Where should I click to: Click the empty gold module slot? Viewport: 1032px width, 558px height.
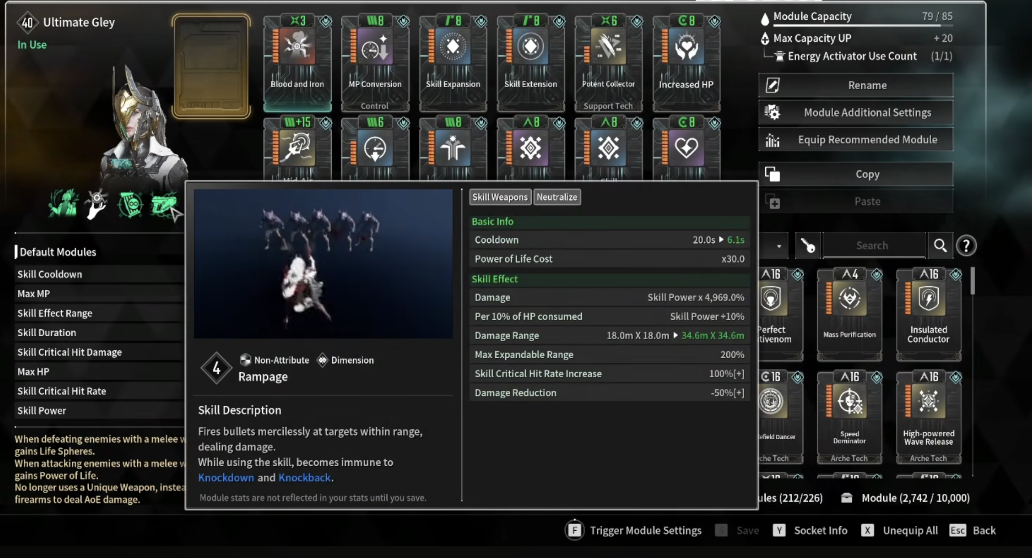(x=211, y=66)
